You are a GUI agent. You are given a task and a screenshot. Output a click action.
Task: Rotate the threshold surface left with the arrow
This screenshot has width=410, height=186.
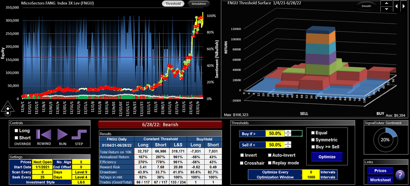pyautogui.click(x=396, y=6)
